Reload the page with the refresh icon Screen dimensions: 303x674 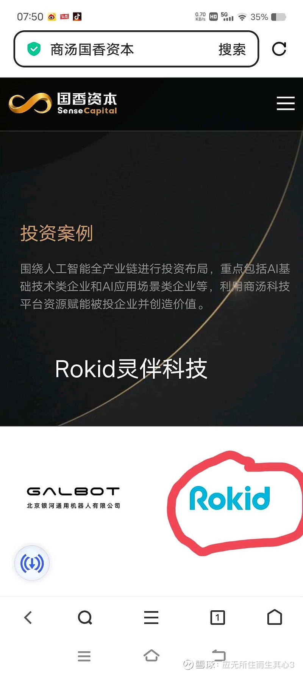279,49
